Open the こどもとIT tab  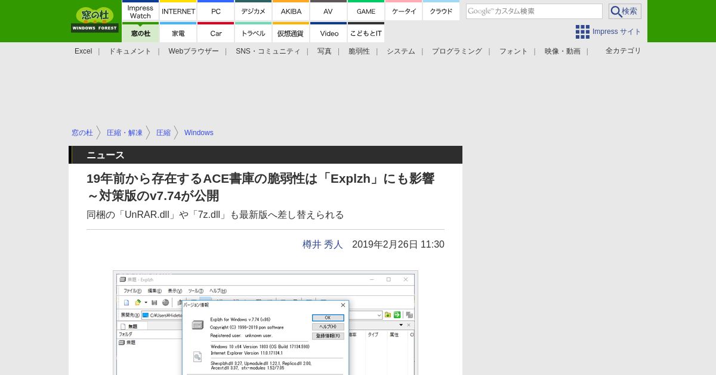point(366,33)
